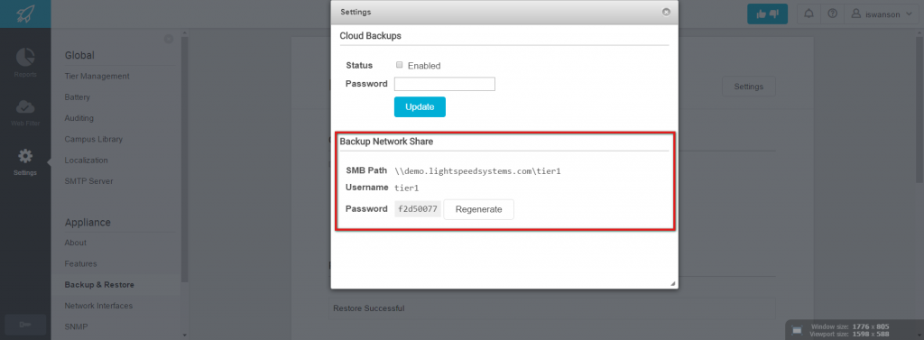
Task: Click the Update button
Action: (420, 106)
